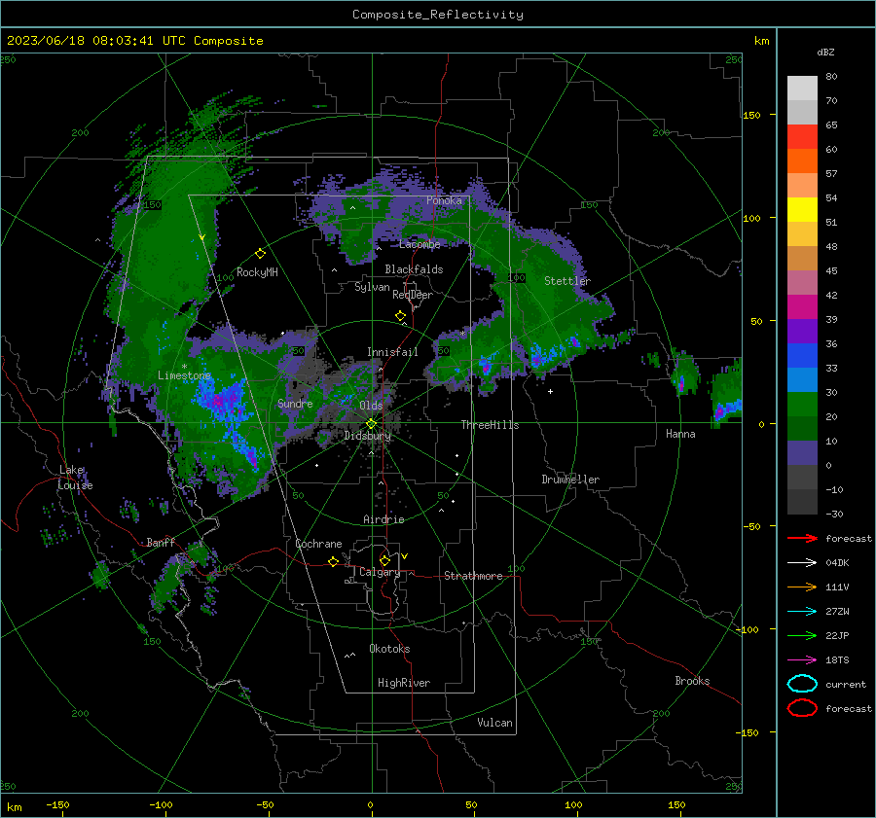Select the RockyMH label
This screenshot has height=818, width=876.
[x=257, y=272]
